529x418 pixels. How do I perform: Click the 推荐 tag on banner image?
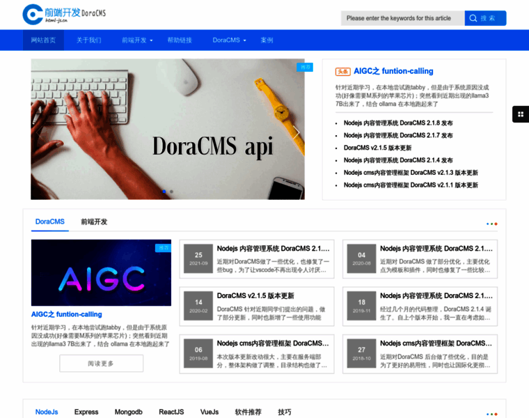pos(305,67)
